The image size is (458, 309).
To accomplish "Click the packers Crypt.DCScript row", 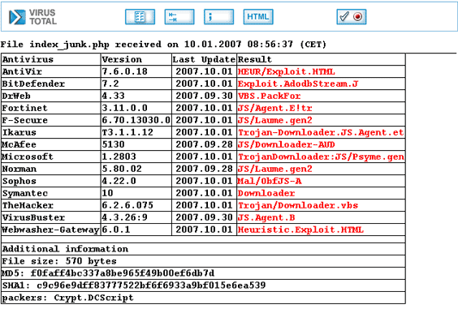I will point(203,298).
